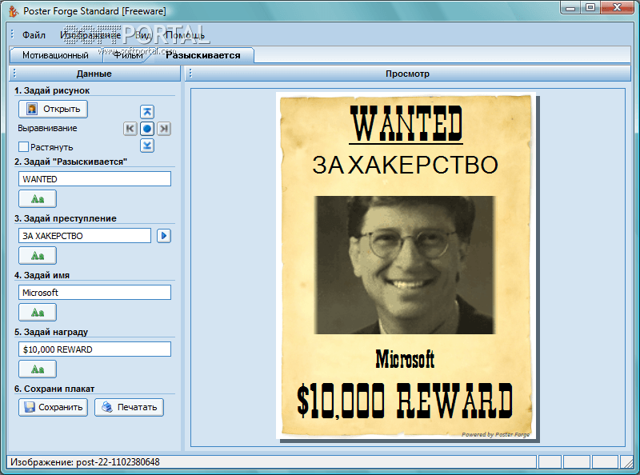The height and width of the screenshot is (475, 640).
Task: Click the window resize grip corner
Action: (626, 462)
